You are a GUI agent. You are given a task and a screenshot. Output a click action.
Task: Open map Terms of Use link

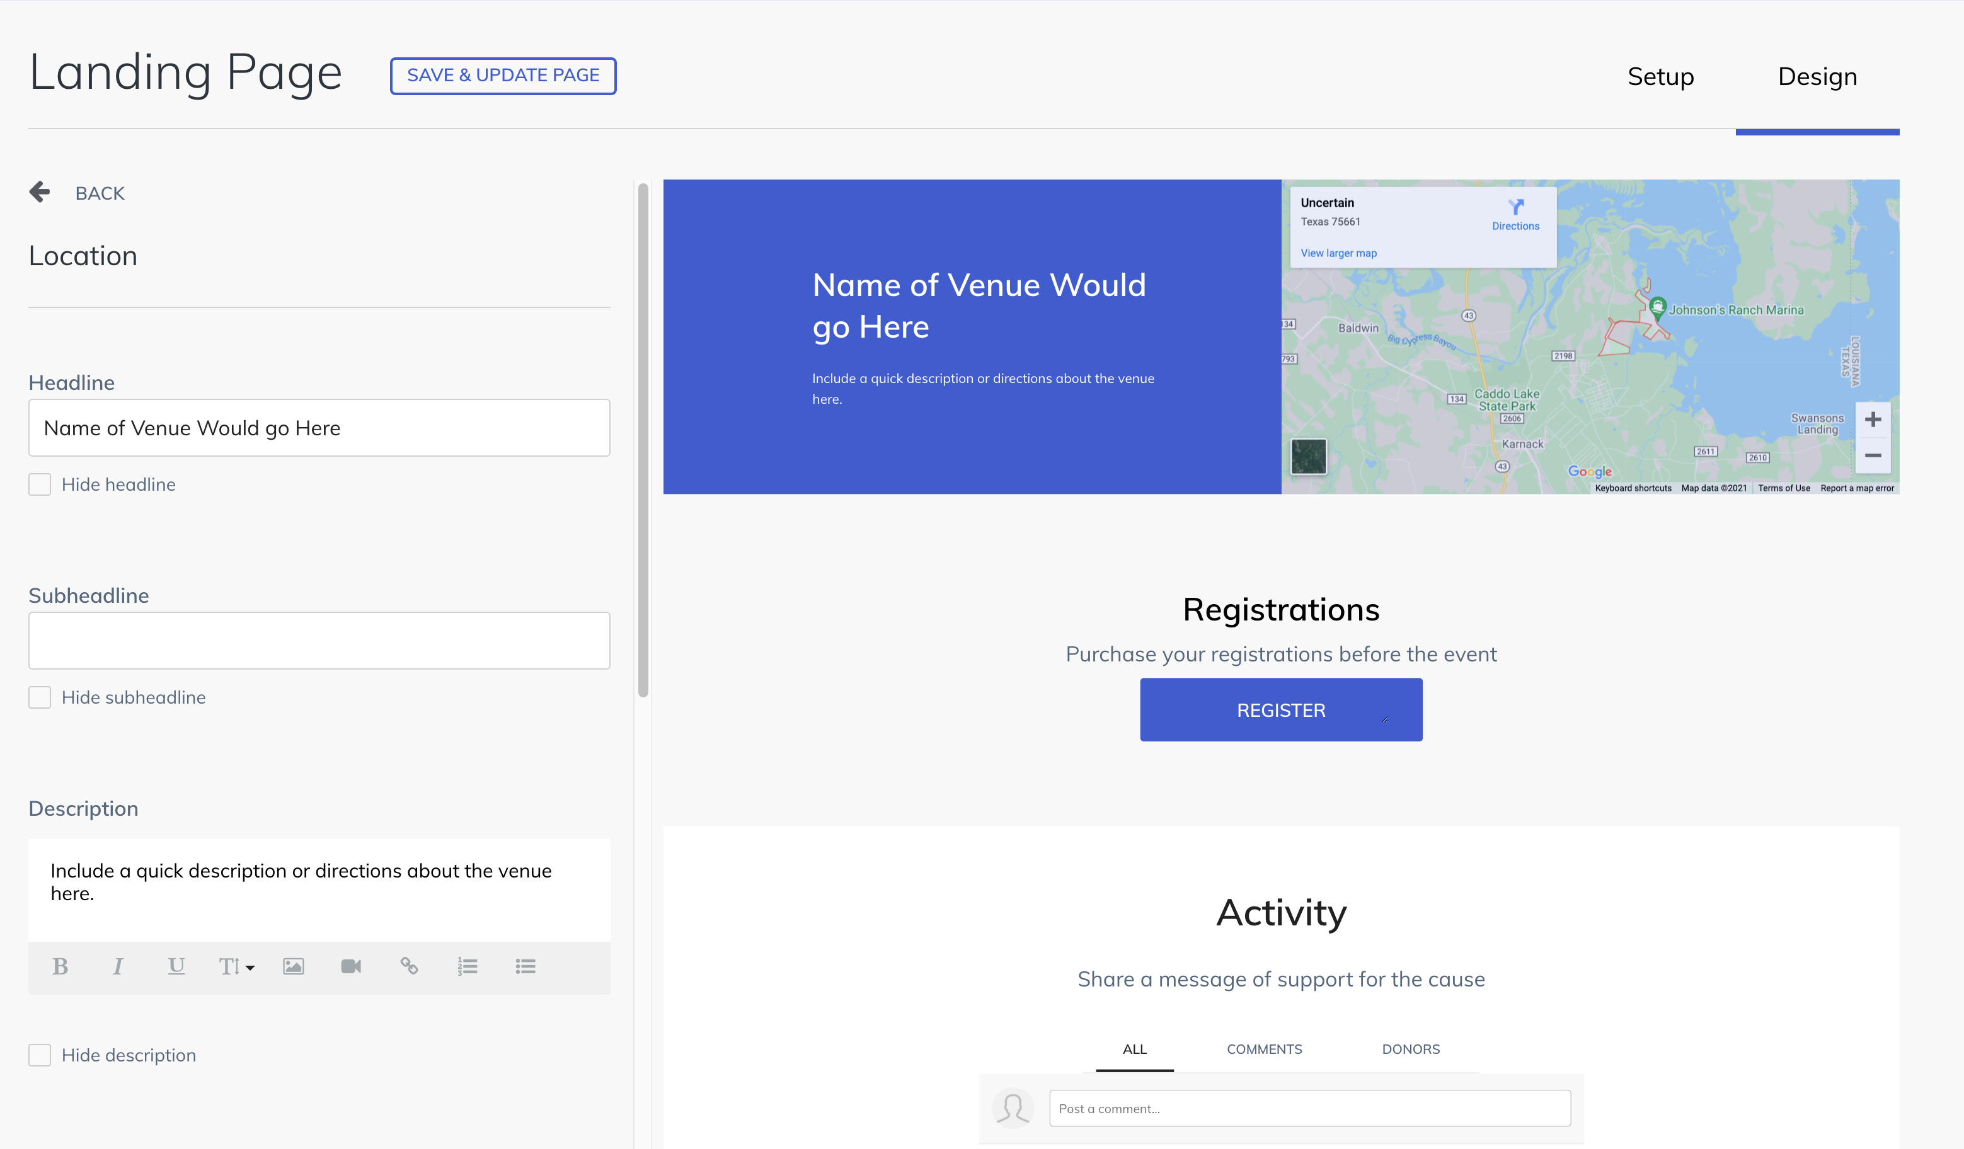pyautogui.click(x=1783, y=488)
